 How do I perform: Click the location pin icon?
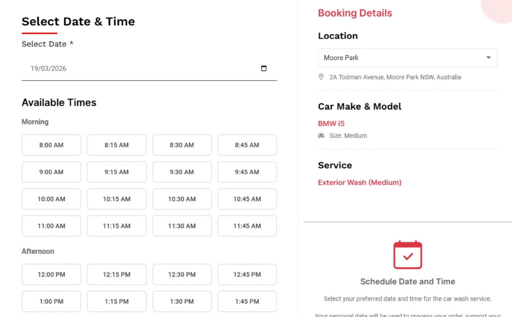coord(321,77)
